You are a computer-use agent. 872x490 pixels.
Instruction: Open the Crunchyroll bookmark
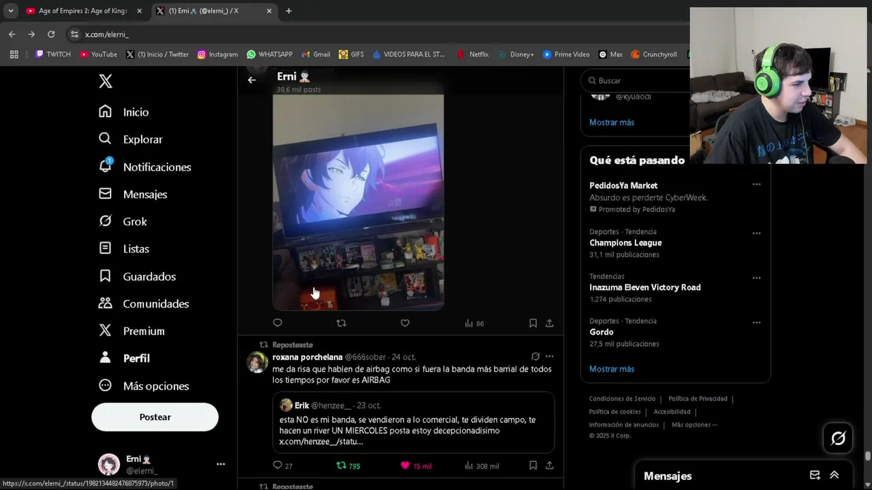[x=654, y=54]
